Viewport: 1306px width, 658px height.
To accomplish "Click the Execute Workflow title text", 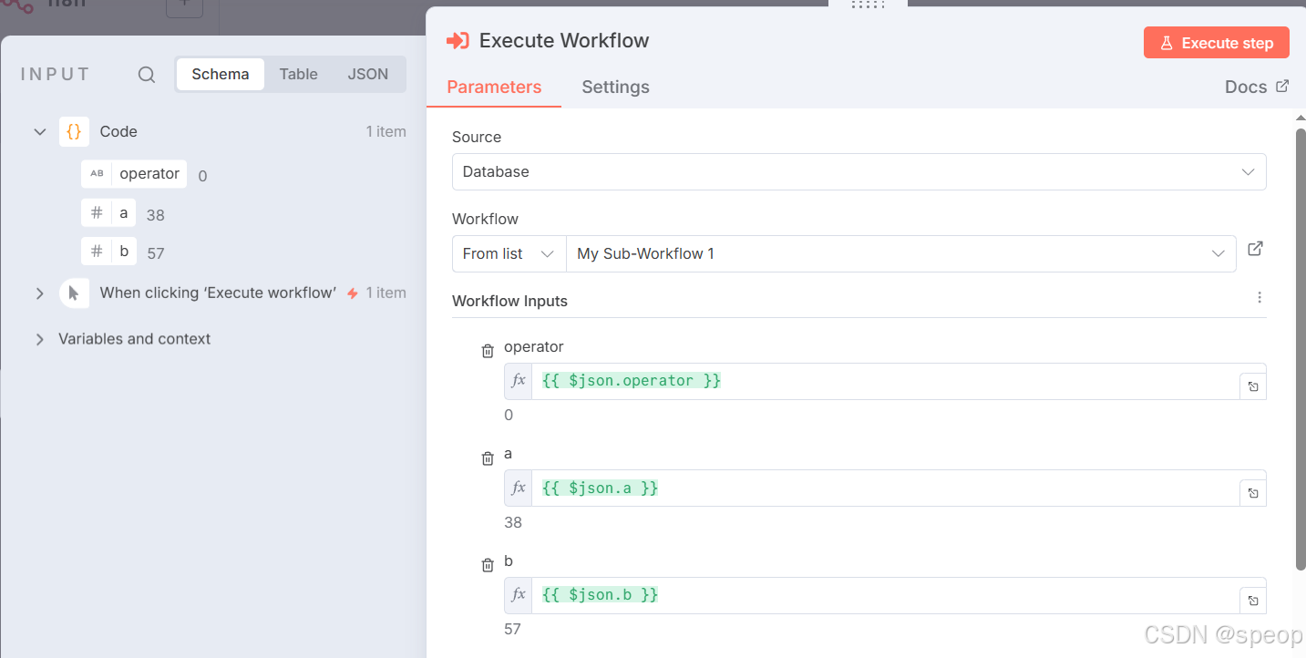I will [564, 41].
